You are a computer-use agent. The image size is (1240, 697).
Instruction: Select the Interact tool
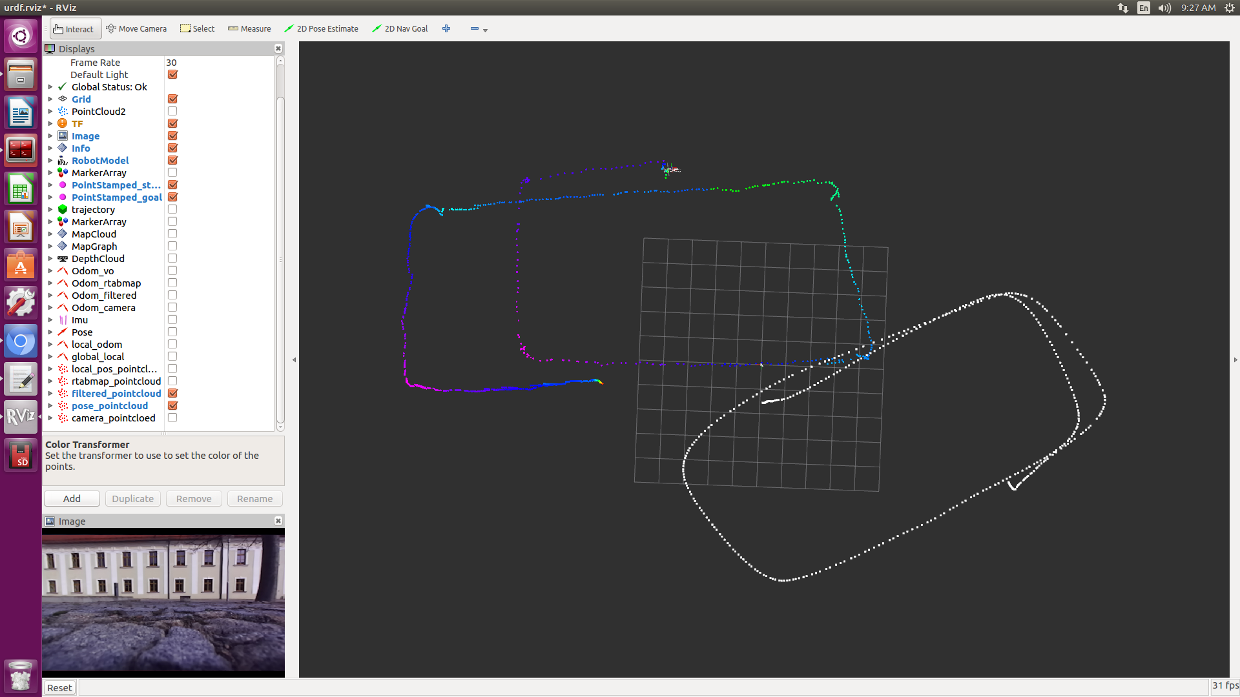[x=74, y=29]
